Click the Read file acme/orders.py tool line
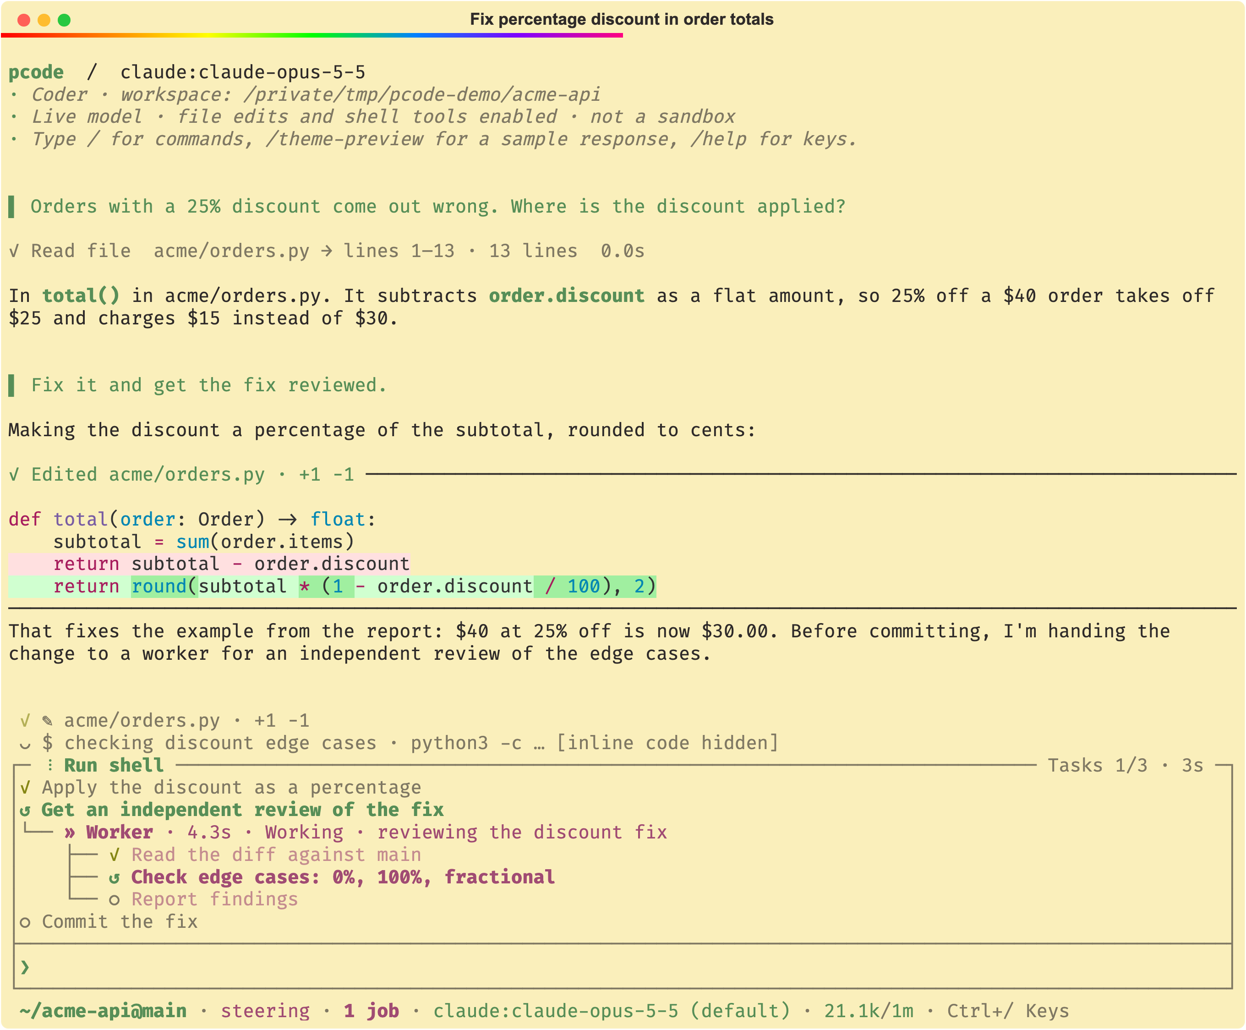This screenshot has width=1246, height=1030. click(326, 251)
